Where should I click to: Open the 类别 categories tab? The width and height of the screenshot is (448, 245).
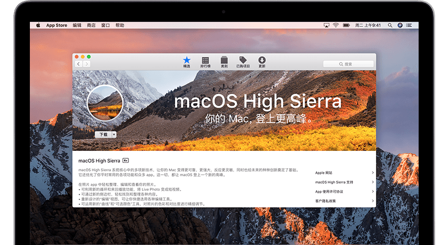click(x=224, y=62)
